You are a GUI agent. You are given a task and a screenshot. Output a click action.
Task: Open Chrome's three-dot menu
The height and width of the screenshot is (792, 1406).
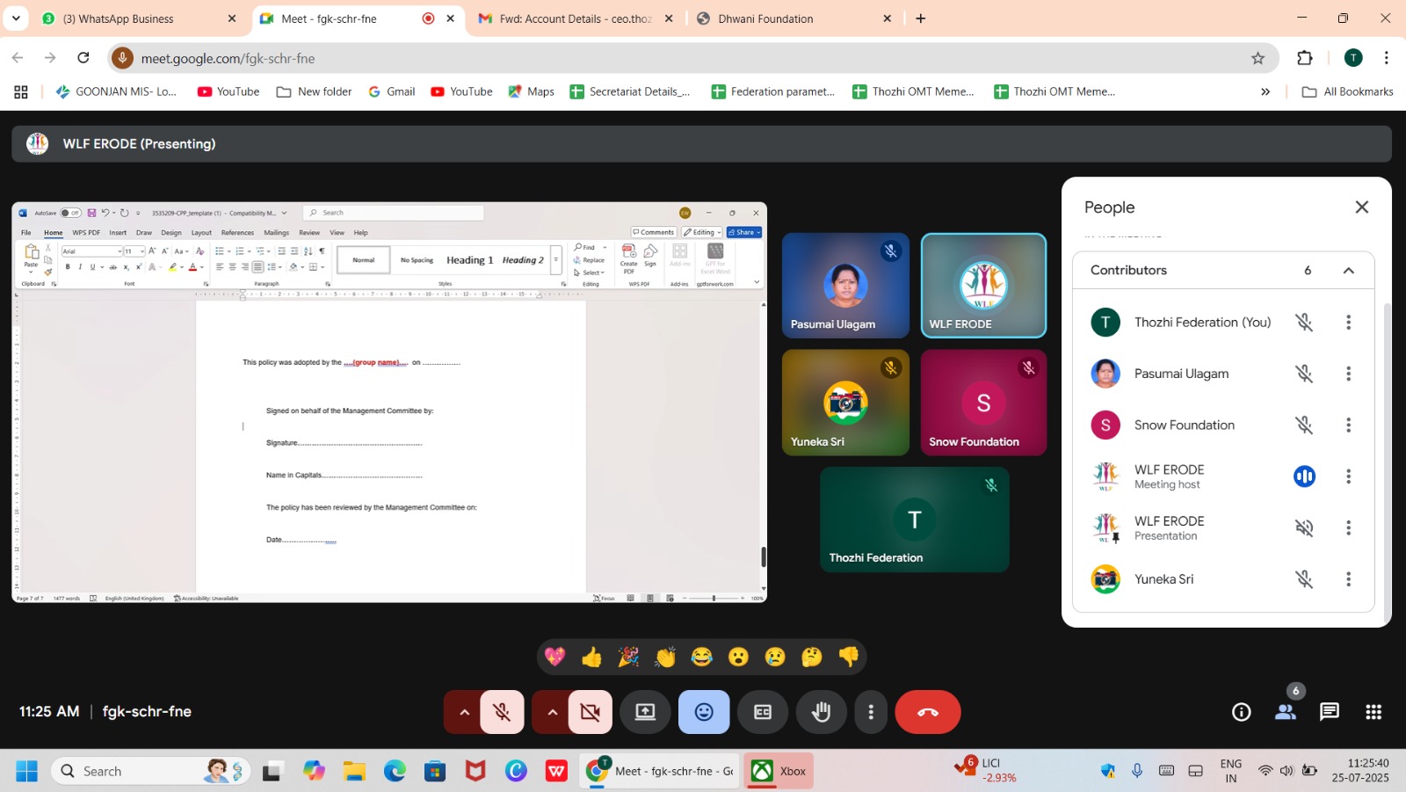[x=1387, y=58]
